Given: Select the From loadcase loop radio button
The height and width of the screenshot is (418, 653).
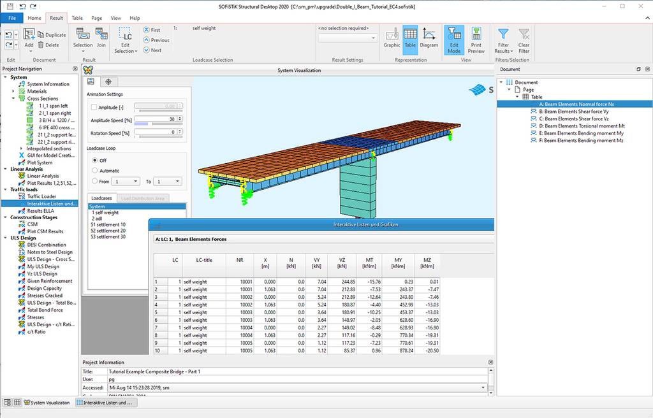Looking at the screenshot, I should point(94,181).
